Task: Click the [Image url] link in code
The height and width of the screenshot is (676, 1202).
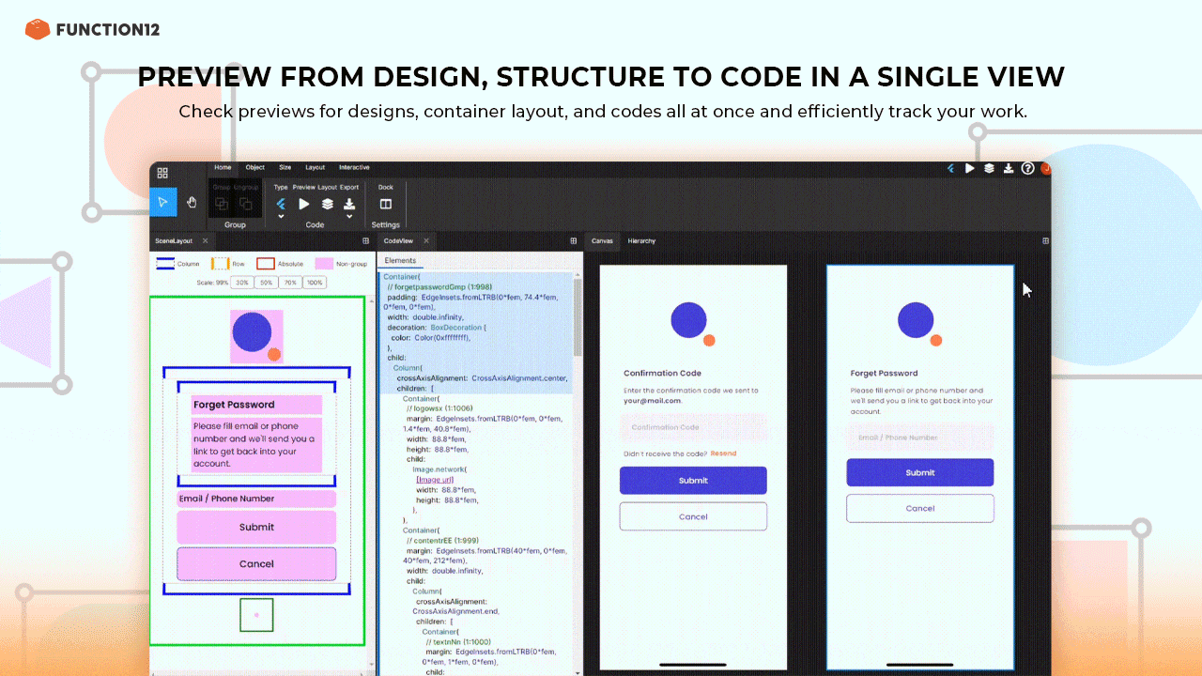Action: tap(435, 479)
